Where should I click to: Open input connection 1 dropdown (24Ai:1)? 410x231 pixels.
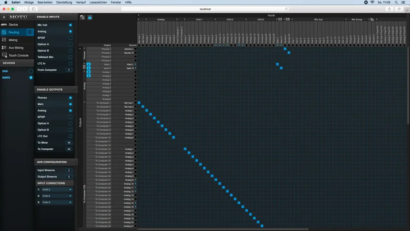click(57, 189)
